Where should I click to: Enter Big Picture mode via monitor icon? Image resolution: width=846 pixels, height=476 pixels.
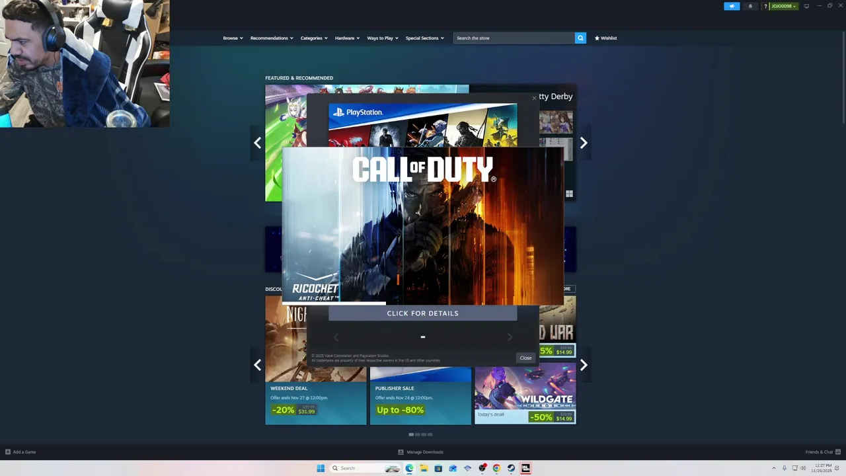coord(806,6)
